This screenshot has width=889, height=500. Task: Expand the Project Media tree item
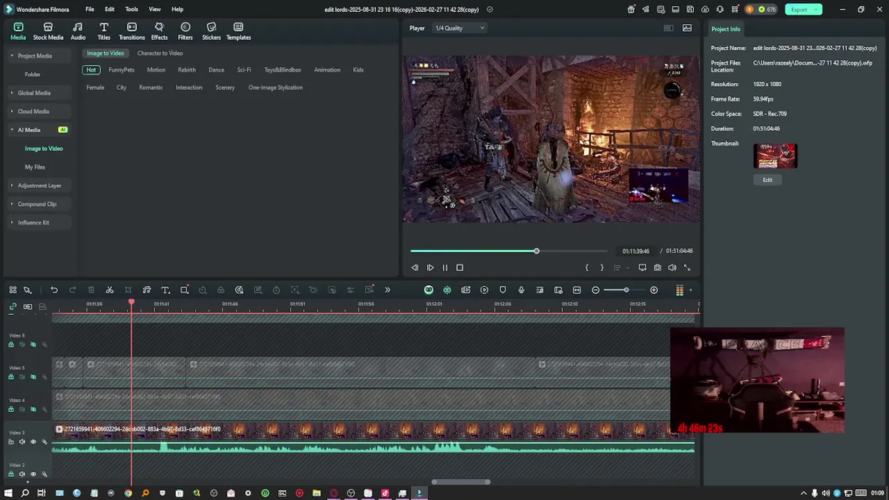click(x=12, y=56)
